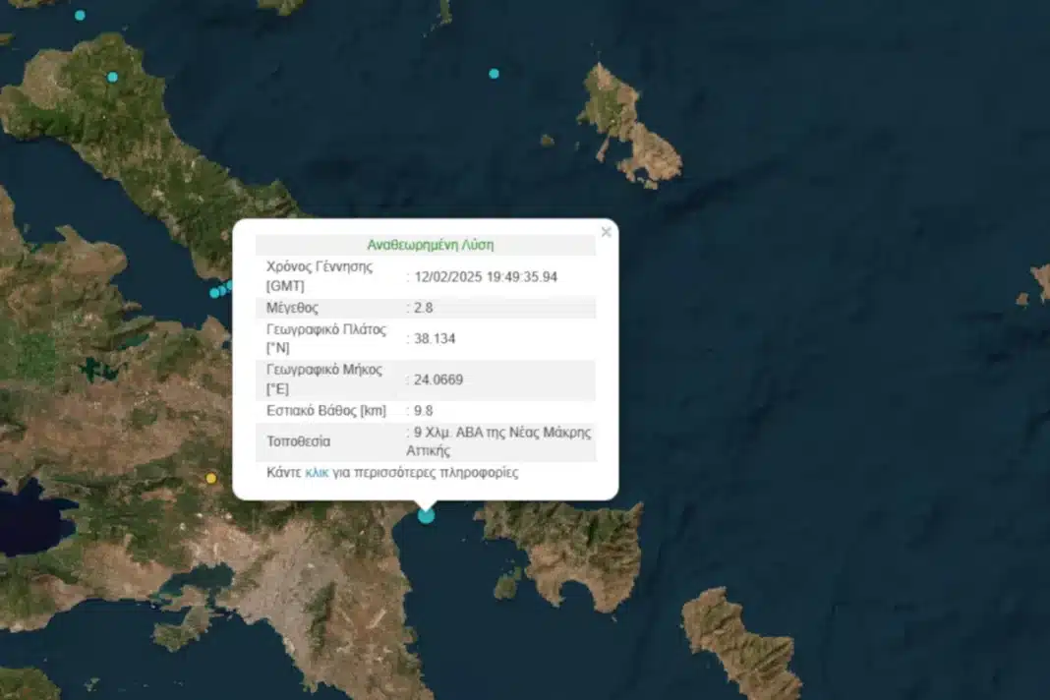Click the 'Τοποθεσία' row label

298,441
